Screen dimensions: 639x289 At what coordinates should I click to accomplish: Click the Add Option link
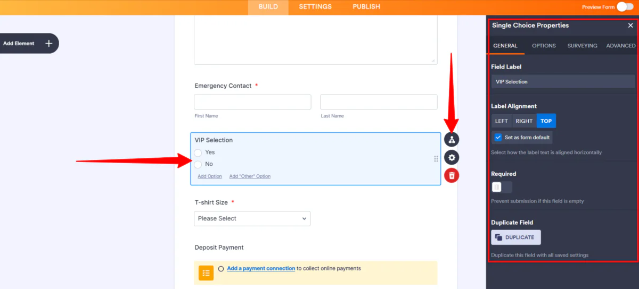pyautogui.click(x=210, y=176)
